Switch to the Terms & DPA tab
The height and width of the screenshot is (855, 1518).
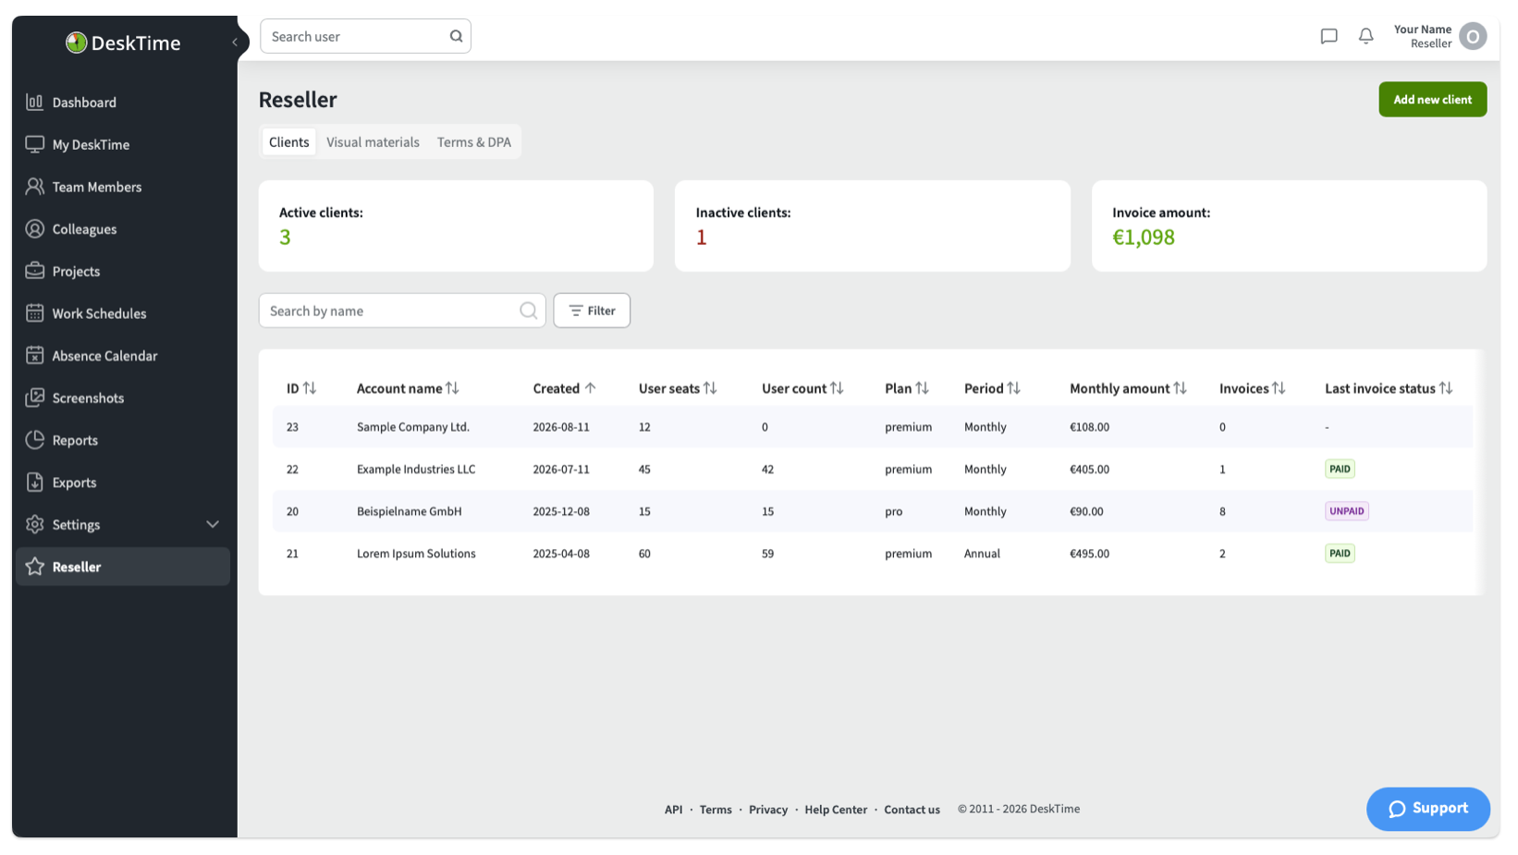coord(473,141)
